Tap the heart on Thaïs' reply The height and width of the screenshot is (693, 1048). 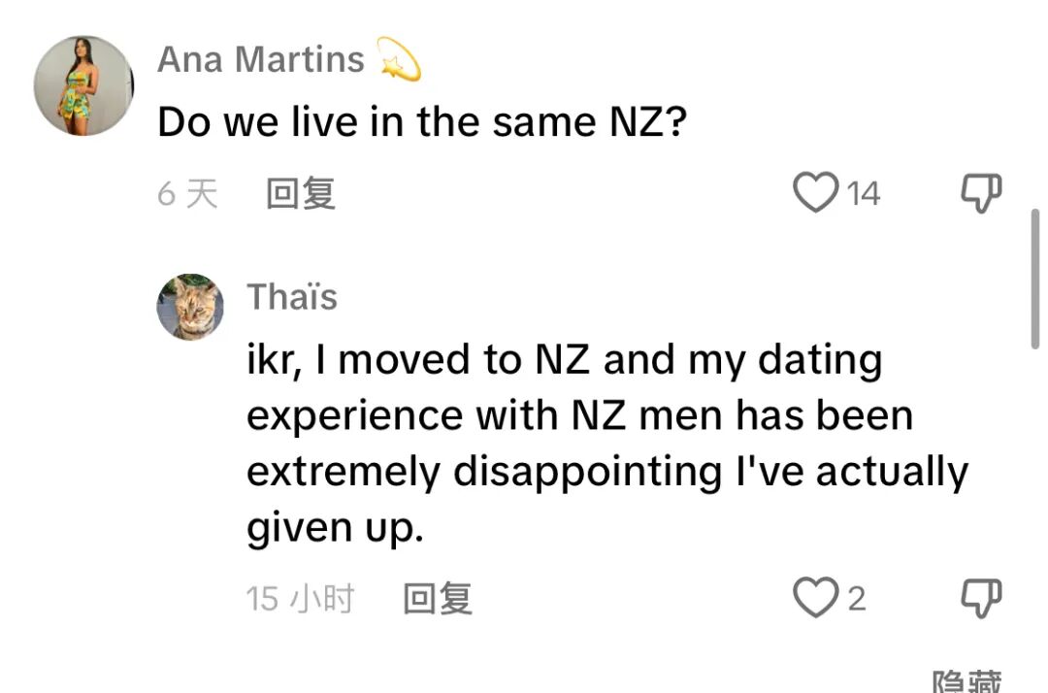tap(815, 598)
